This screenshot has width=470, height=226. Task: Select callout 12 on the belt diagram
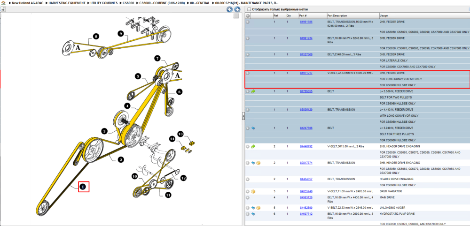183,178
